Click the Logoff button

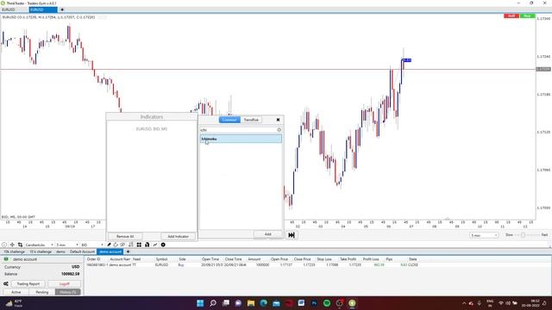[x=65, y=283]
